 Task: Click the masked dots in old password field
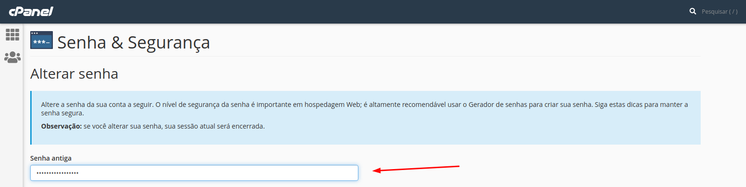[58, 173]
